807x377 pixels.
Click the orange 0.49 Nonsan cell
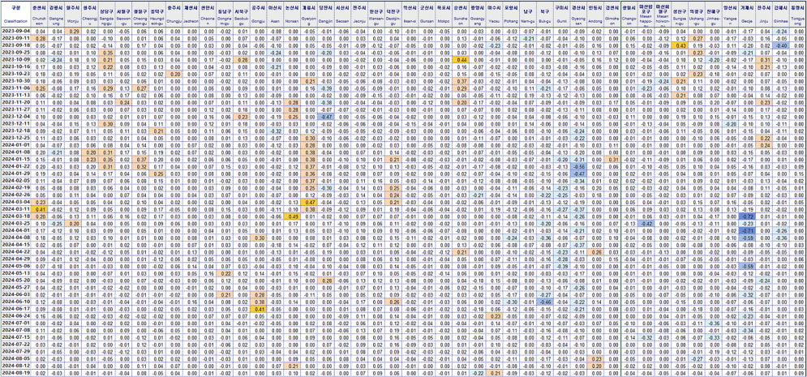click(293, 216)
